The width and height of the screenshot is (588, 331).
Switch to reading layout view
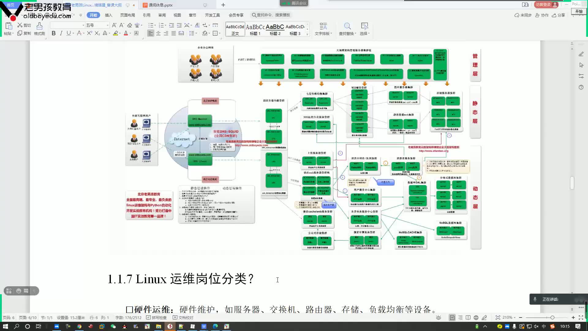pyautogui.click(x=468, y=318)
